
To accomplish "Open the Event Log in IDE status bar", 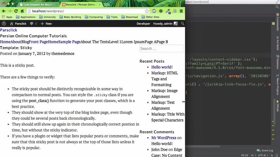I will 265,150.
